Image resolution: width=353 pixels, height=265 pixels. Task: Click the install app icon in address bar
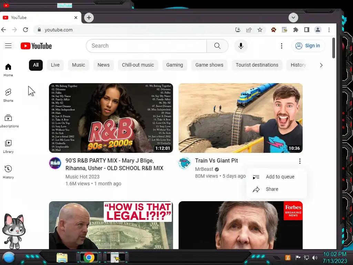[x=238, y=30]
